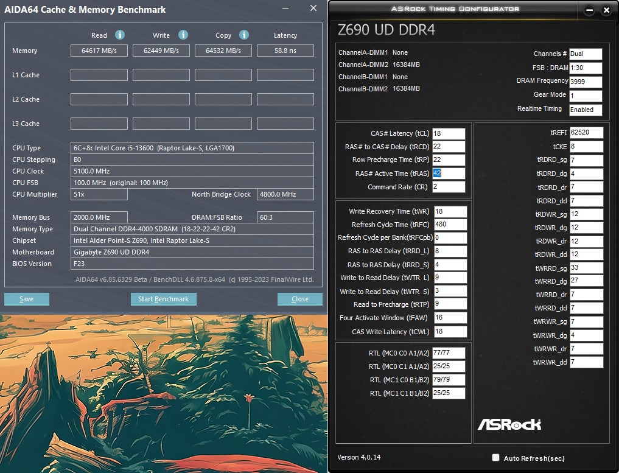Click the ASRock logo

(509, 424)
